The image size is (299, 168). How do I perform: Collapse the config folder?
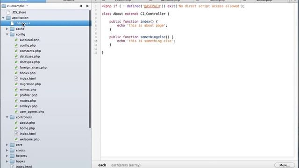(7, 34)
